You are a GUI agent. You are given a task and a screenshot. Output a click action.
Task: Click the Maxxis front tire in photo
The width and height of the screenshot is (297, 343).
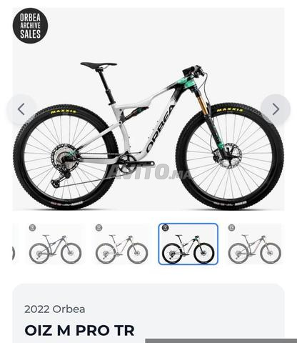pyautogui.click(x=230, y=156)
